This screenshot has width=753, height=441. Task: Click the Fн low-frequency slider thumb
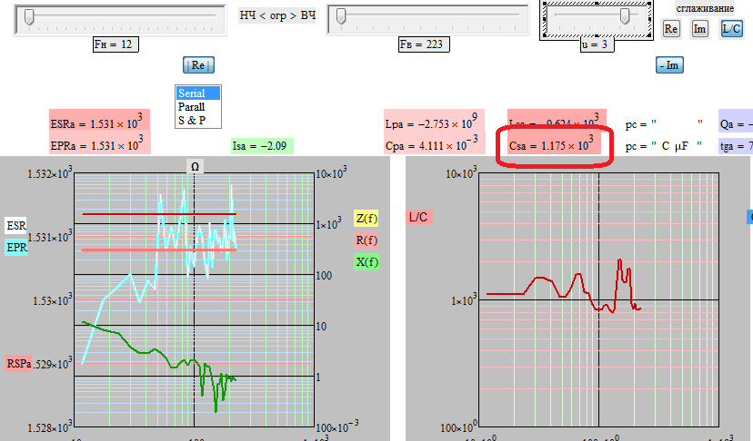(29, 16)
